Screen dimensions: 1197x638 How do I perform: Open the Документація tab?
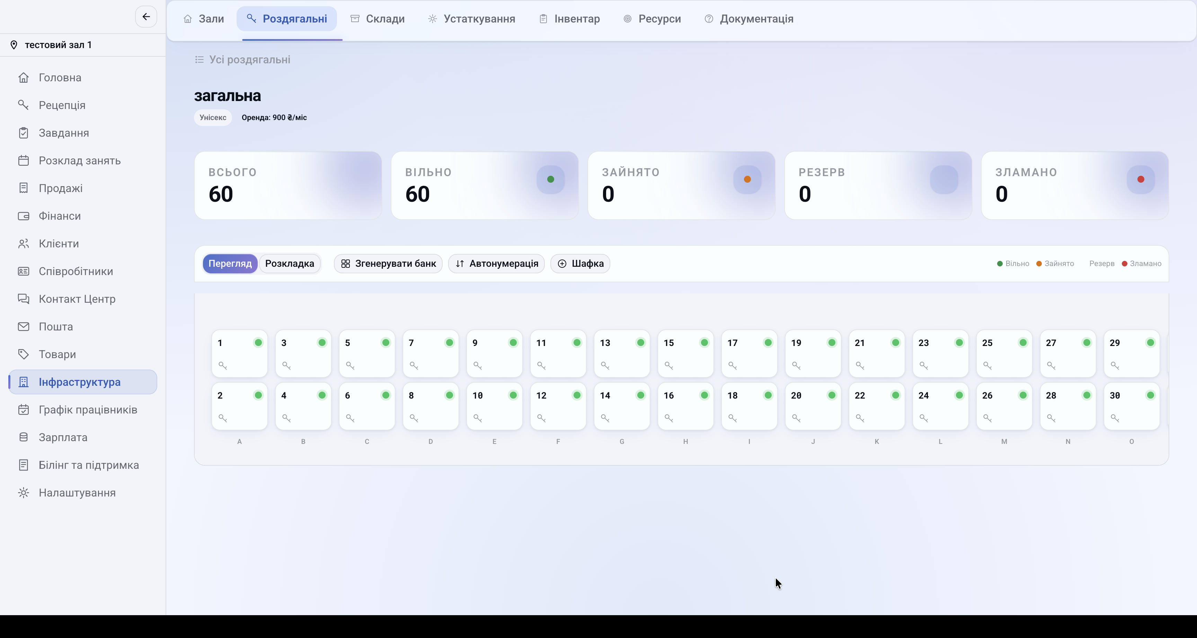click(x=749, y=19)
